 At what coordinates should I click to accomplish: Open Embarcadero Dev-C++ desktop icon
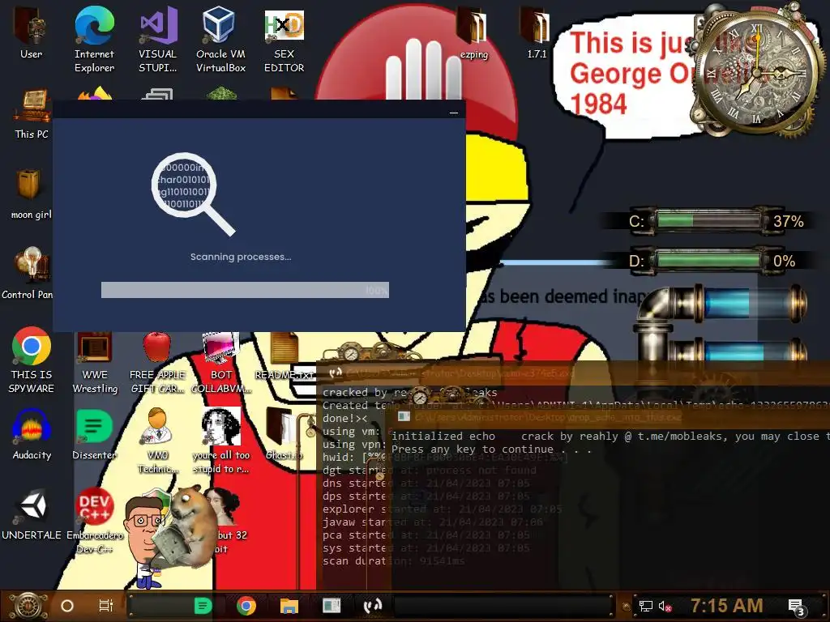point(94,521)
